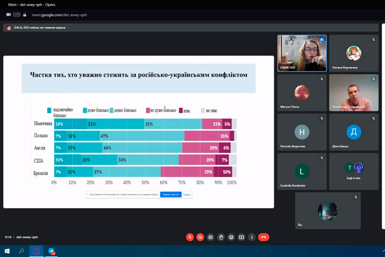The width and height of the screenshot is (385, 257).
Task: Select GALA, GO! video tile
Action: click(x=302, y=53)
